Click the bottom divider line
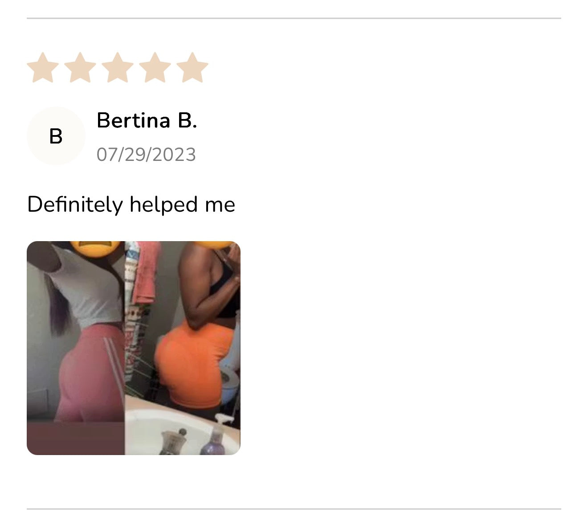The width and height of the screenshot is (588, 513). 294,509
